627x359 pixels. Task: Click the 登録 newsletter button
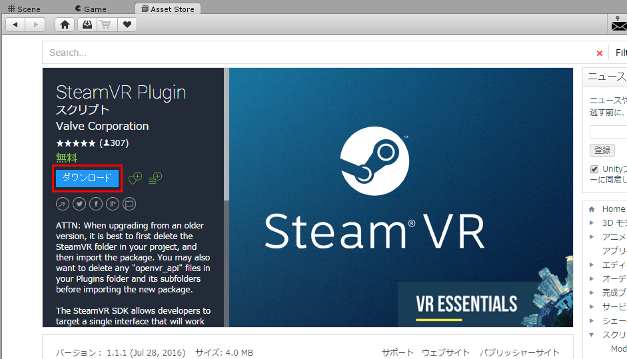602,151
